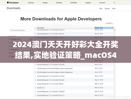Image resolution: width=131 pixels, height=99 pixels.
Task: Expand Kernel Debug Kit 10.12.6 build 16G1917 row
Action: coord(35,95)
